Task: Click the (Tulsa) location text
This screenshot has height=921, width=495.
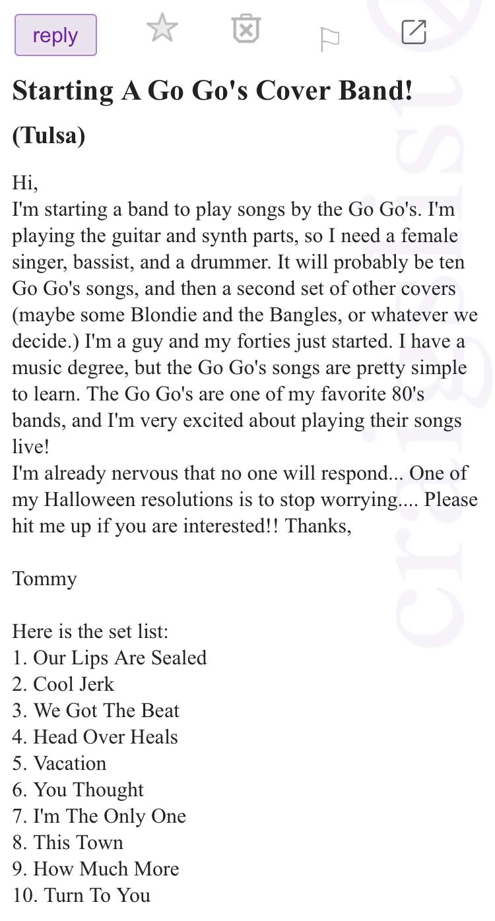Action: pos(49,135)
